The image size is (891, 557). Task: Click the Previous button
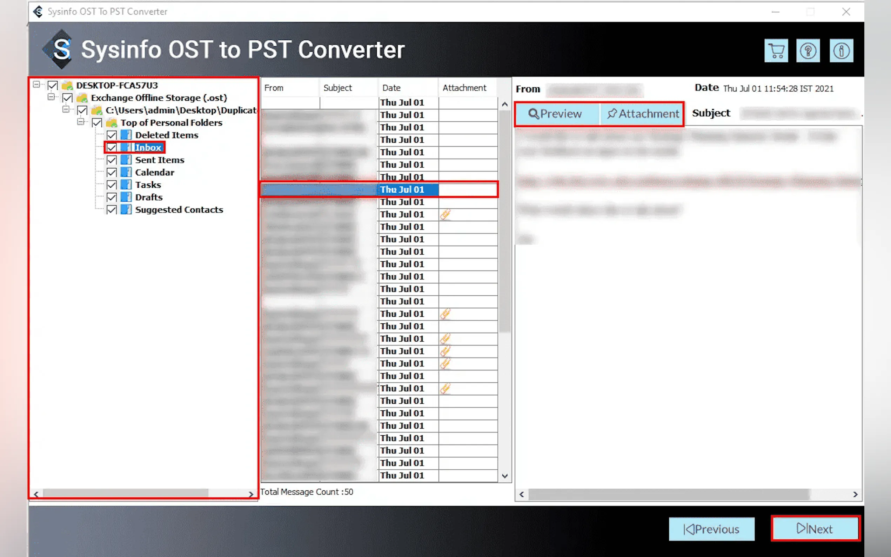[x=711, y=529]
